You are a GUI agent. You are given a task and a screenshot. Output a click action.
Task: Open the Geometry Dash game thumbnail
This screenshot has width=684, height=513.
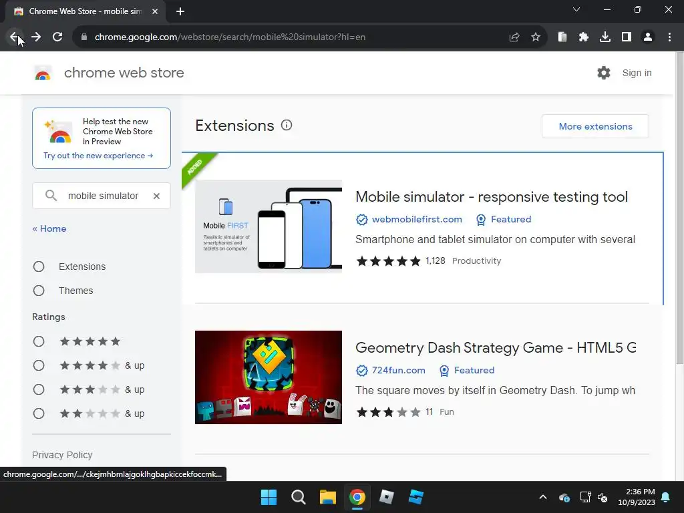coord(269,377)
